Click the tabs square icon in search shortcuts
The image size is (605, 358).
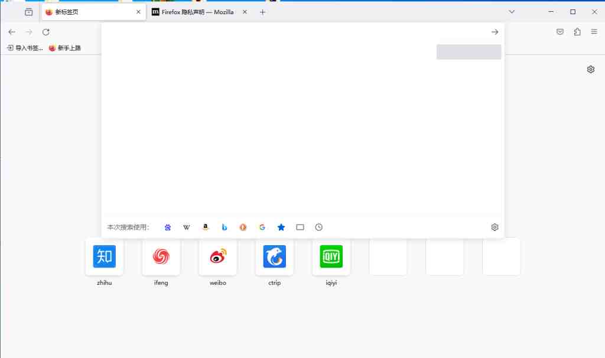pos(300,227)
